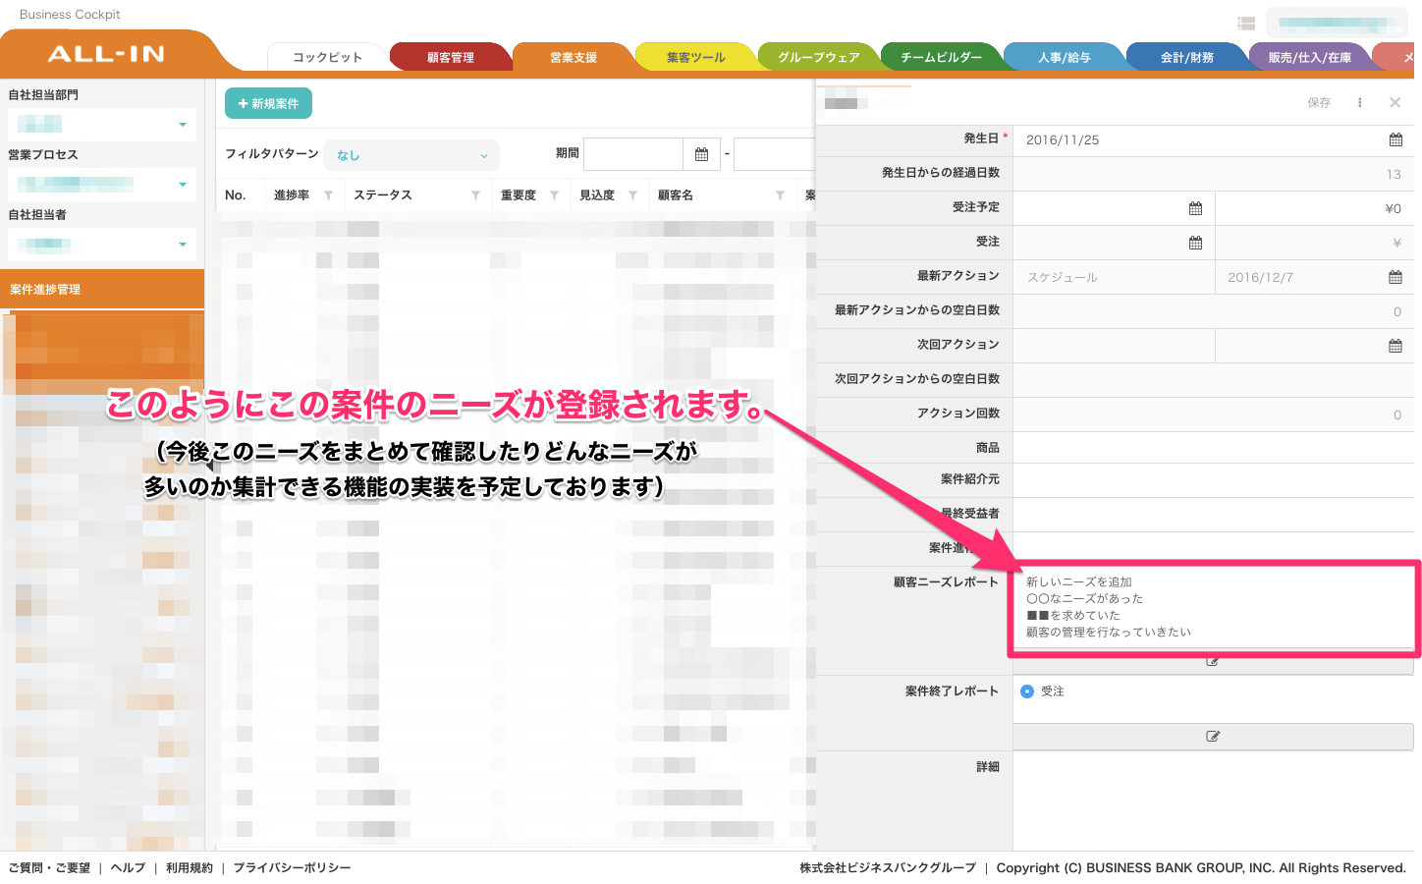1422x884 pixels.
Task: Click the 受注 amount field with ¥
Action: click(1314, 243)
